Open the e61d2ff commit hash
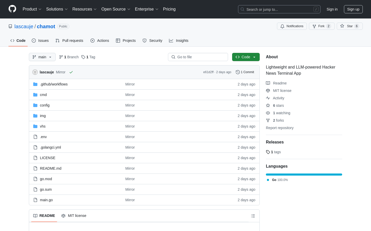The height and width of the screenshot is (231, 371). click(208, 72)
